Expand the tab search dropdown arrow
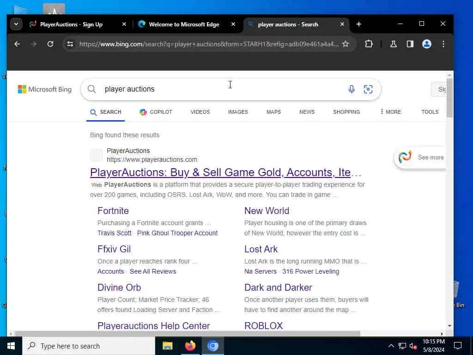 click(x=16, y=24)
